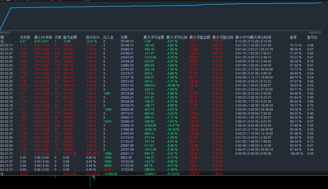328x189 pixels.
Task: Select profit amount 13476.06
Action: [x=70, y=153]
